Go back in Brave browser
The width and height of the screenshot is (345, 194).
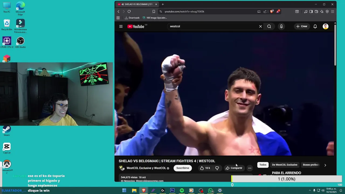click(x=118, y=12)
